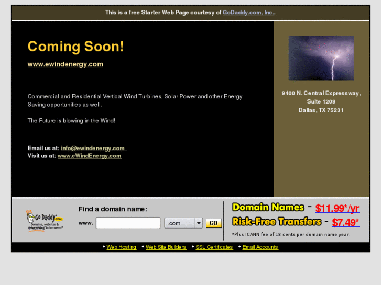Click the 'The Future is blowing in the Wind!' text
The width and height of the screenshot is (381, 285).
71,121
